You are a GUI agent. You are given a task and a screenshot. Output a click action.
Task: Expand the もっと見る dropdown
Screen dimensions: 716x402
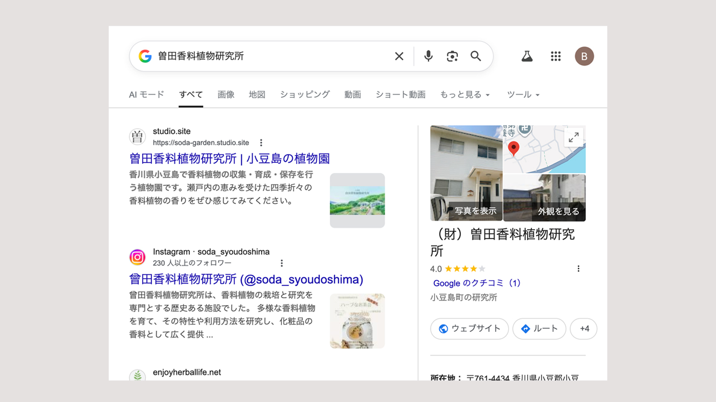click(465, 95)
